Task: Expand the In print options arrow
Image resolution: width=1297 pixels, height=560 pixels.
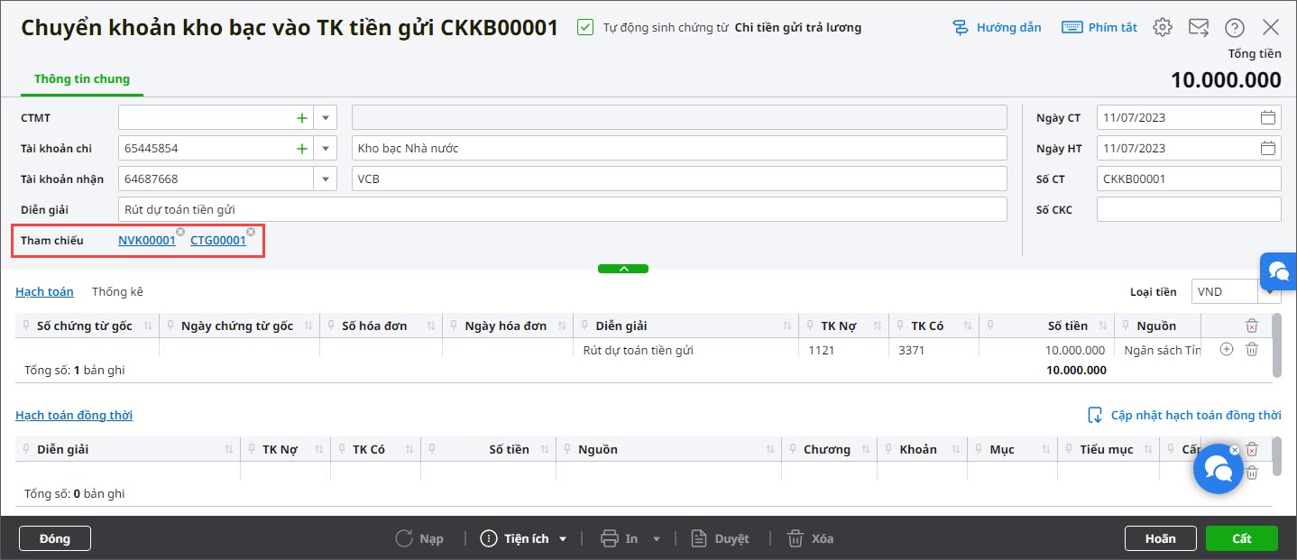Action: point(657,538)
